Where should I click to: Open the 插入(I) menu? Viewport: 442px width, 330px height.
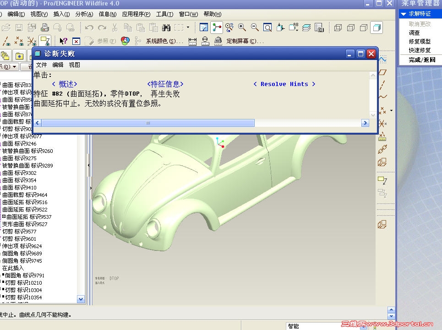[x=61, y=14]
